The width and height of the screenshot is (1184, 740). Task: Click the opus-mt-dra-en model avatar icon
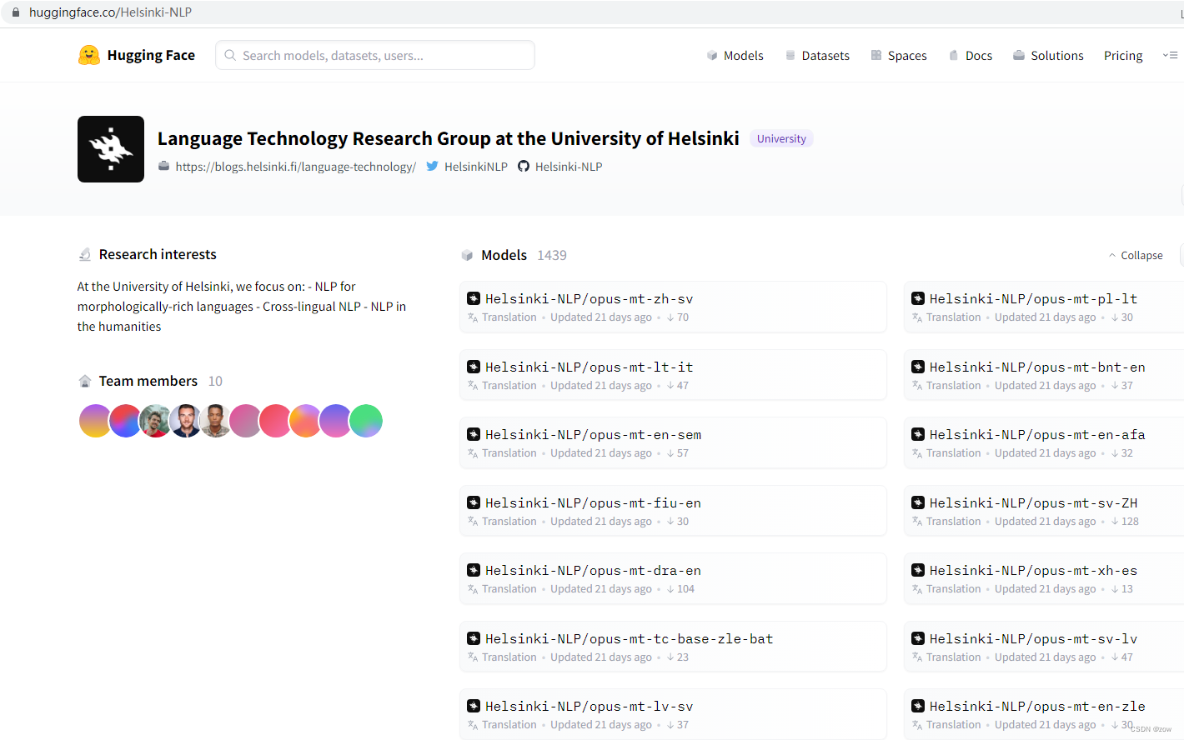[x=474, y=570]
